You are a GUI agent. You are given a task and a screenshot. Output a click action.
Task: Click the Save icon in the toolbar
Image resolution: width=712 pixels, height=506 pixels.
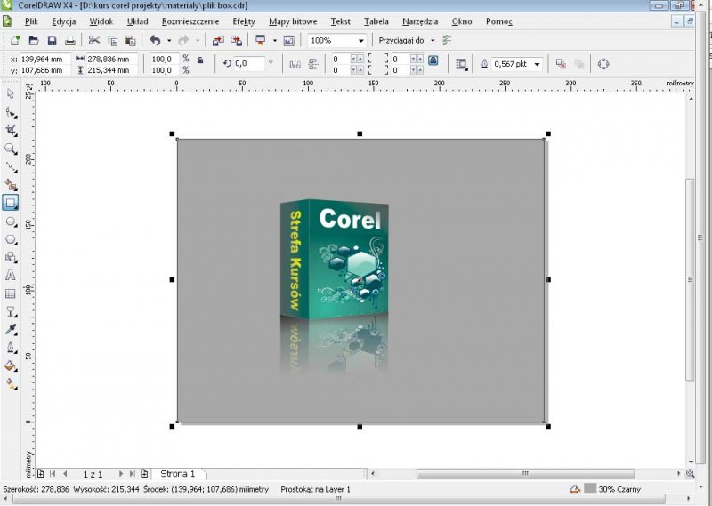tap(52, 41)
